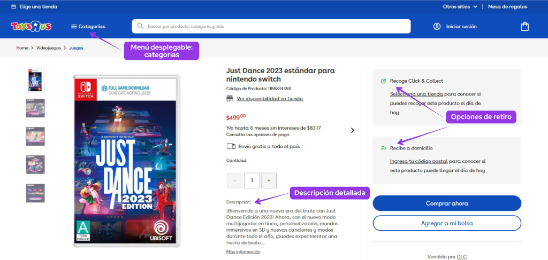Image resolution: width=548 pixels, height=260 pixels.
Task: Click the Click & Collect icon
Action: 383,81
